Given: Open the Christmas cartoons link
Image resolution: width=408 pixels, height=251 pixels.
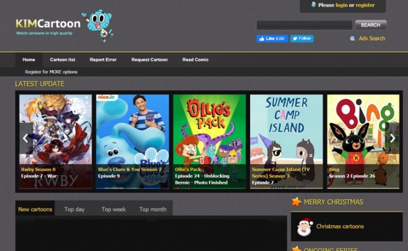Looking at the screenshot, I should pyautogui.click(x=340, y=227).
